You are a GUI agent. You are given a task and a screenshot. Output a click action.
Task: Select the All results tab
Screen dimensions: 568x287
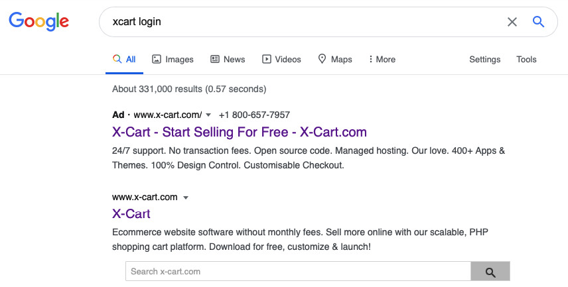pyautogui.click(x=124, y=60)
